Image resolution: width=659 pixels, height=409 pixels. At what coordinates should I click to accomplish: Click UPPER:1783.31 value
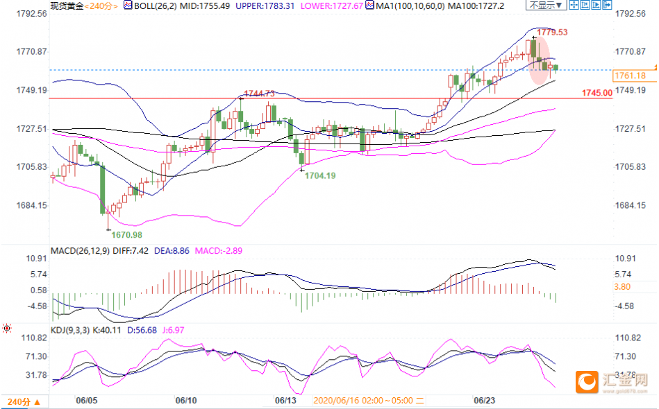click(x=265, y=6)
